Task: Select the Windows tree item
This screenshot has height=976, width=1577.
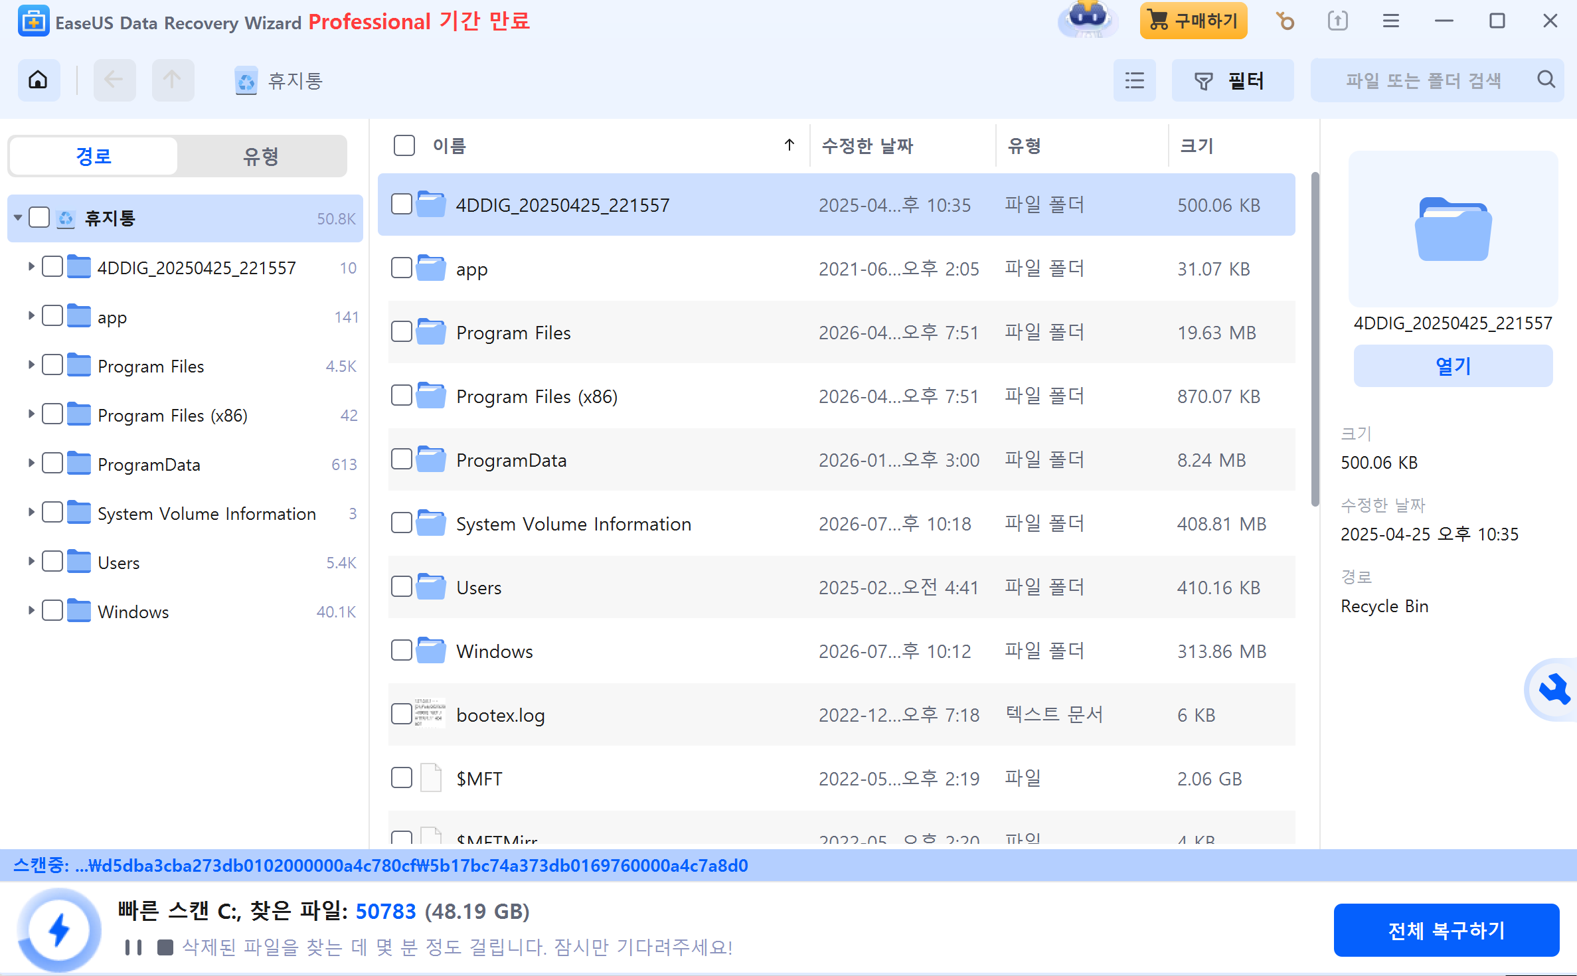Action: click(x=185, y=611)
